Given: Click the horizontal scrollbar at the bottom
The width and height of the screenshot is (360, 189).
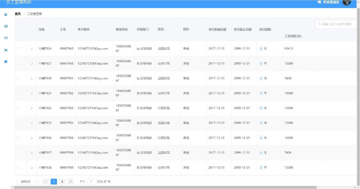Looking at the screenshot, I should [x=165, y=187].
